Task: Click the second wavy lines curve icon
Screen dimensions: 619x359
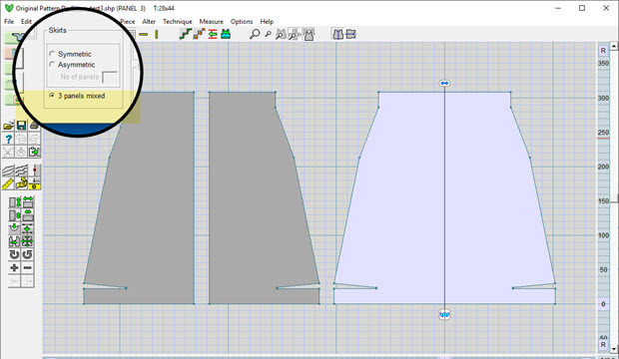Action: coord(21,171)
